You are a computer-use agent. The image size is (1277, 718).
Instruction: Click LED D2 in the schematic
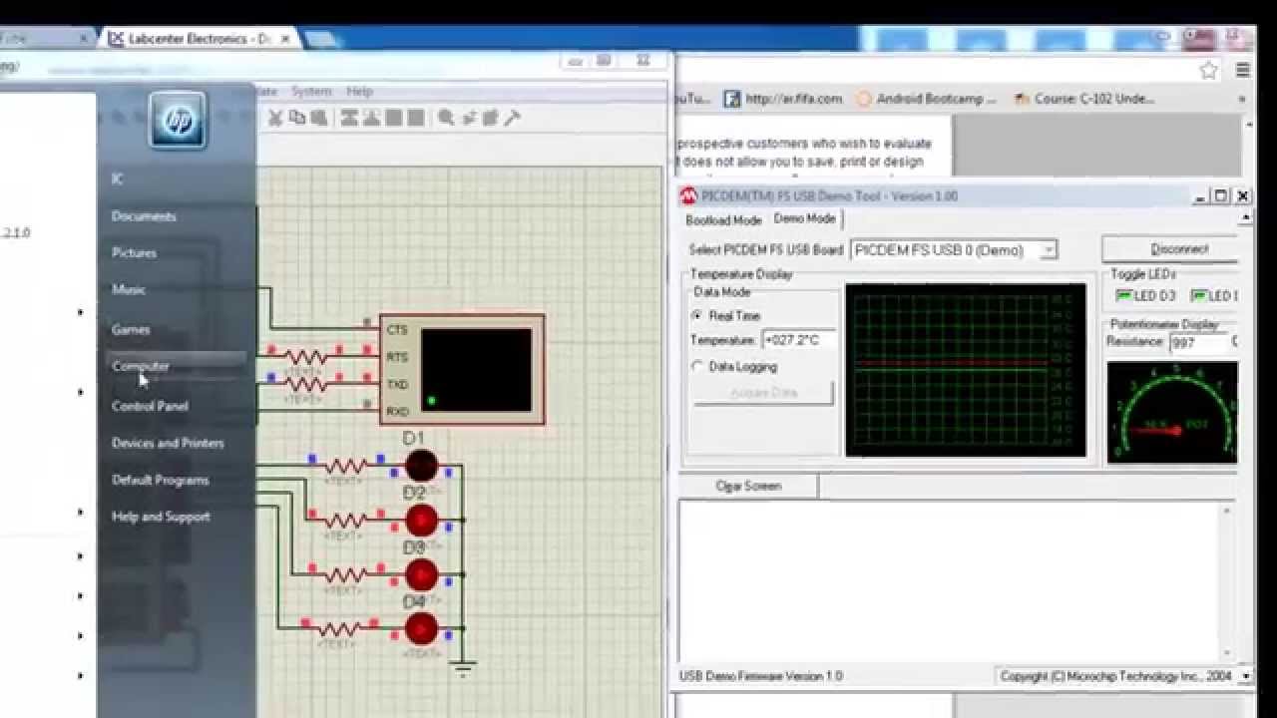click(421, 521)
